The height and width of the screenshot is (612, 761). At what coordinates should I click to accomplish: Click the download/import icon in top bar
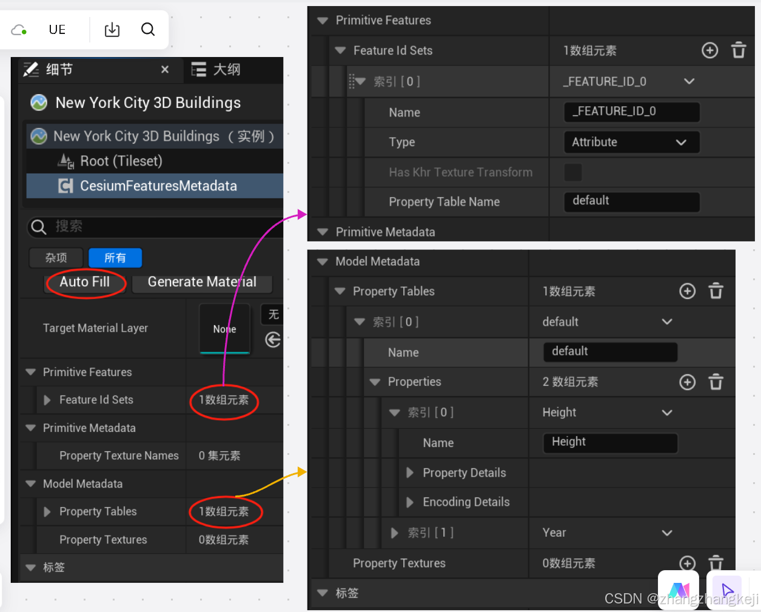tap(112, 30)
